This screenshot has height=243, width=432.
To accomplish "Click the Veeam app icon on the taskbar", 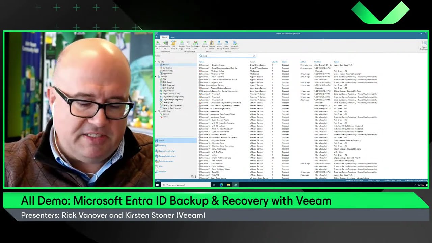I will (x=236, y=185).
